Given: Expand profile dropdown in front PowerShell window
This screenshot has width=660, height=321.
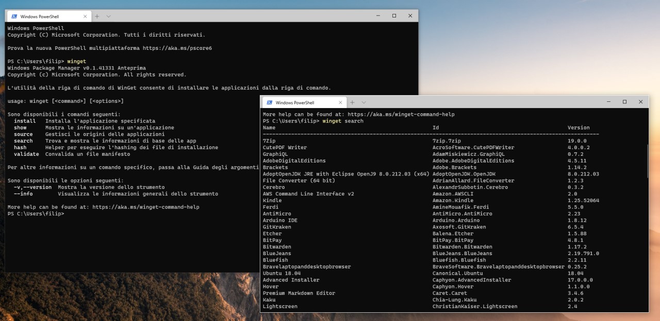Looking at the screenshot, I should 364,102.
